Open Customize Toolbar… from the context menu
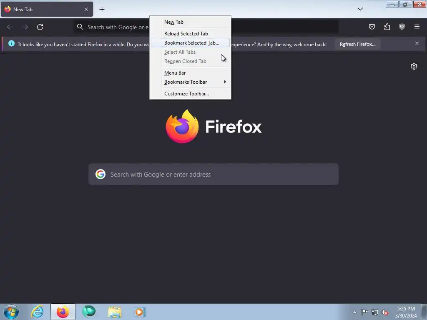Image resolution: width=427 pixels, height=320 pixels. (190, 94)
